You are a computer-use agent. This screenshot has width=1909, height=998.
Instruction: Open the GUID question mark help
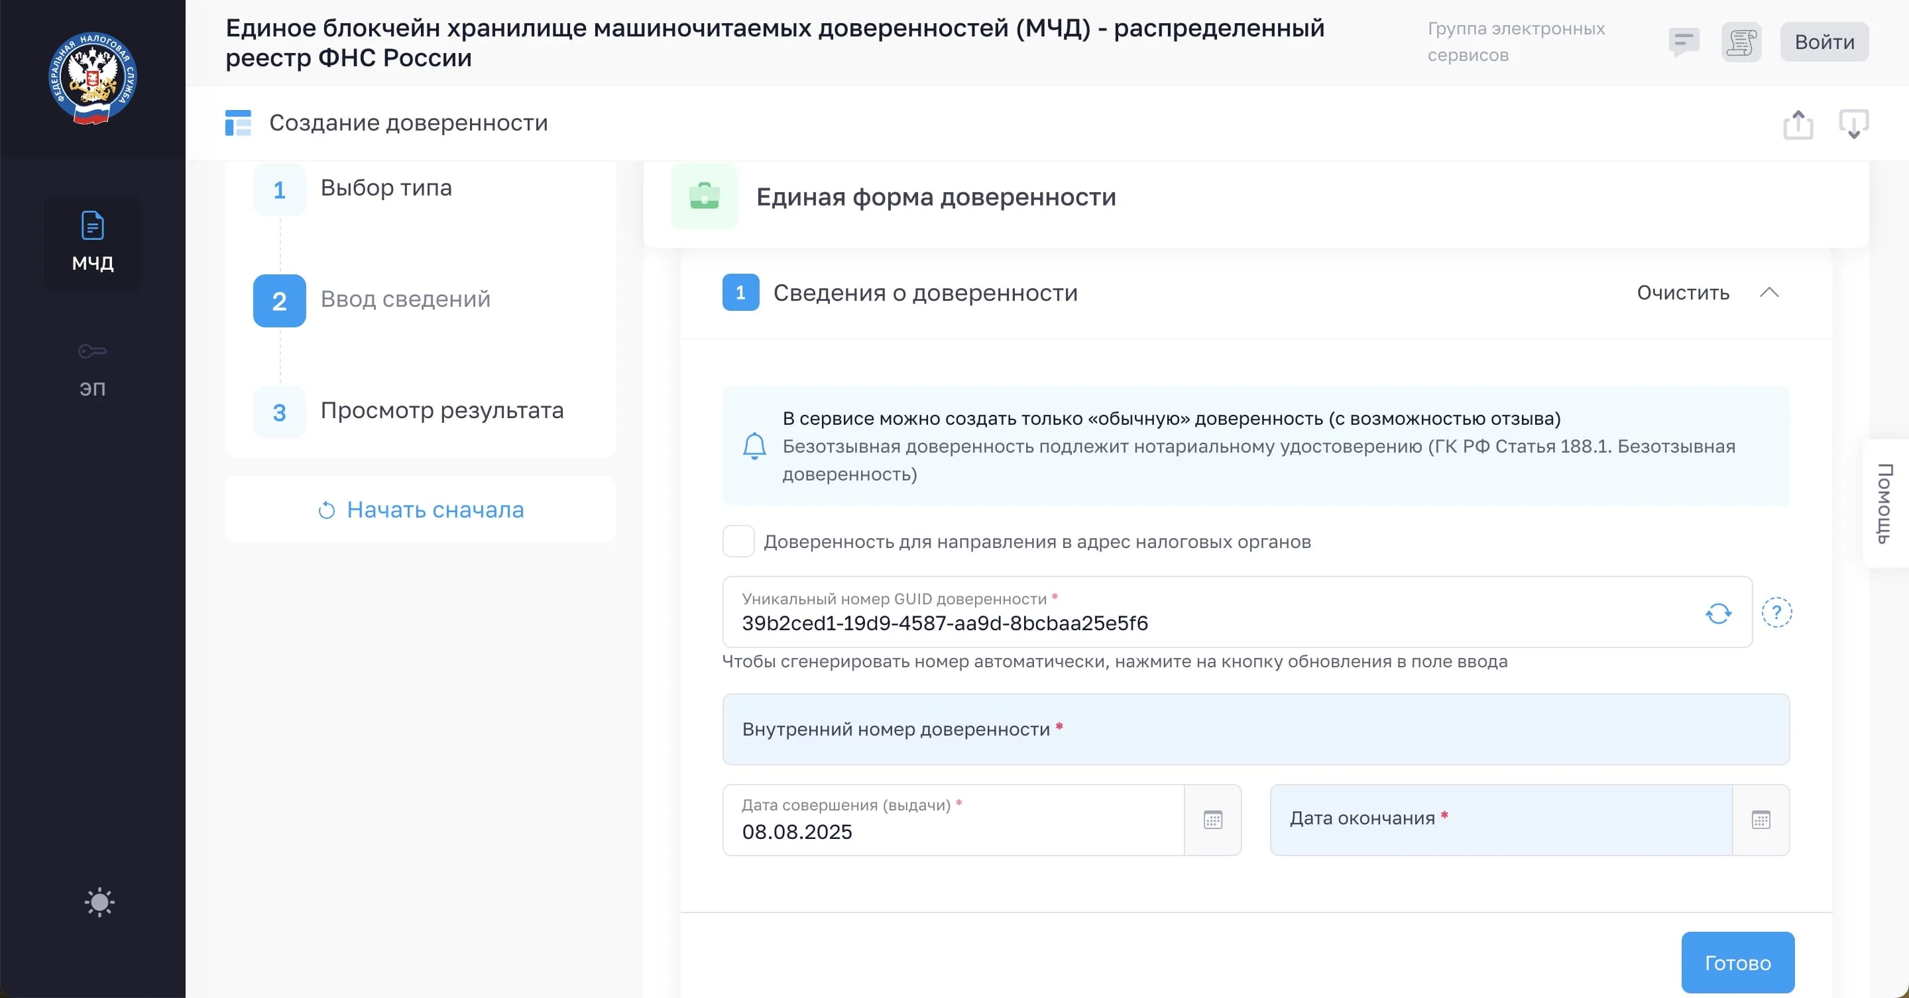coord(1776,612)
